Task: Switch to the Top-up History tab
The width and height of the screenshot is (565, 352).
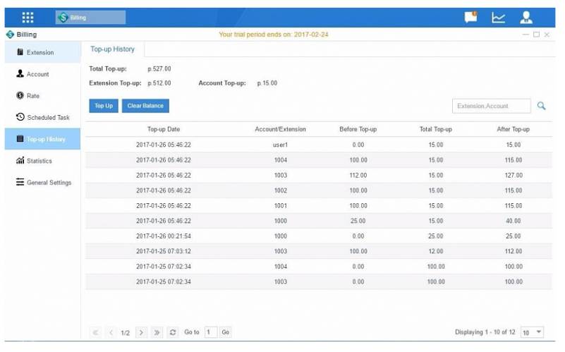Action: 113,49
